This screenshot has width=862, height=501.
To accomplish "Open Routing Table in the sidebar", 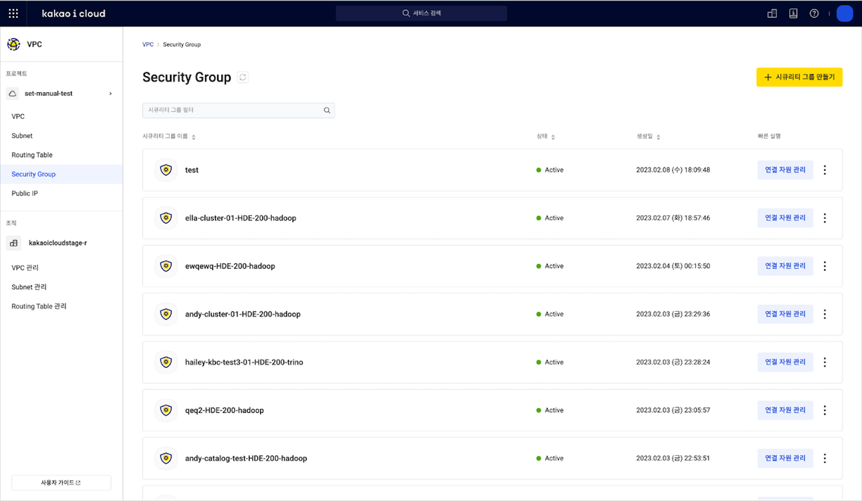I will [x=32, y=155].
